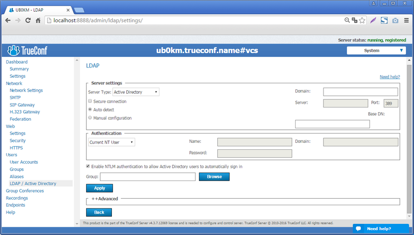Open the SMTP page

[15, 97]
